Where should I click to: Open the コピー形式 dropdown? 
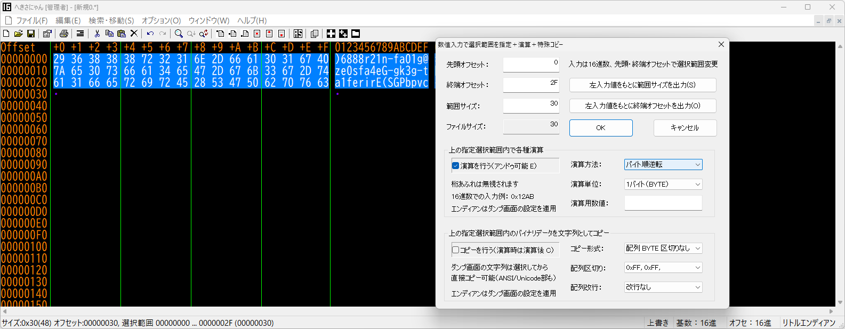(x=663, y=248)
